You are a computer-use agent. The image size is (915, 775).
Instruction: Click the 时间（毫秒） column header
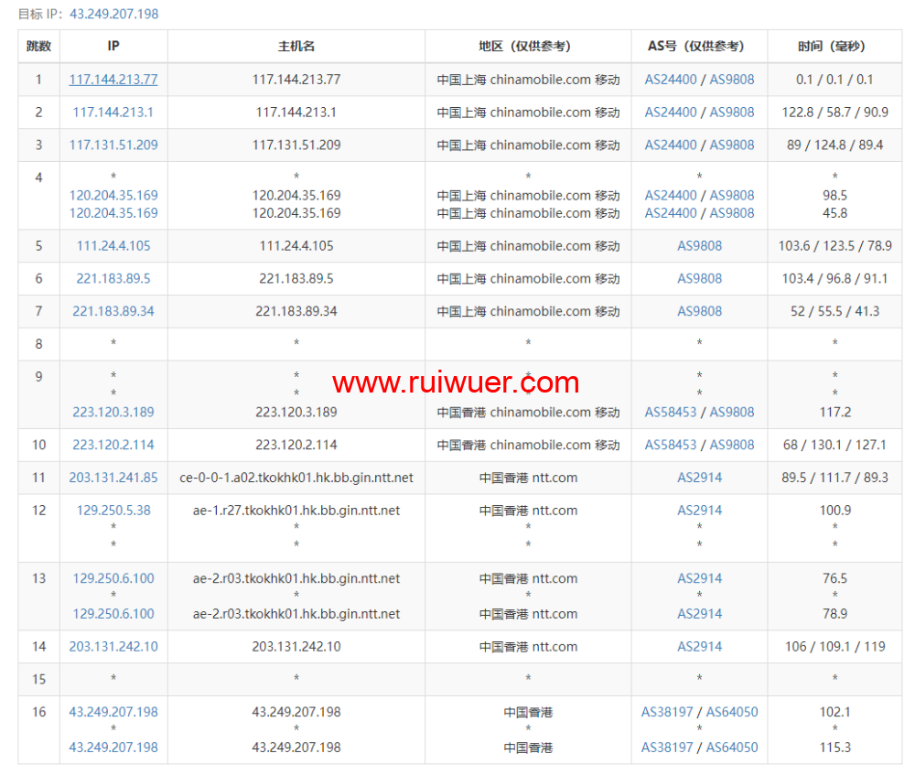coord(834,46)
